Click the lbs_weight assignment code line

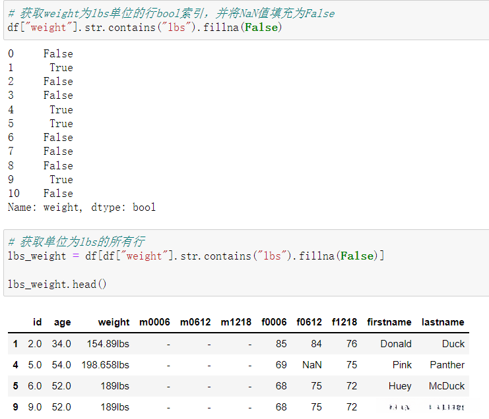196,256
